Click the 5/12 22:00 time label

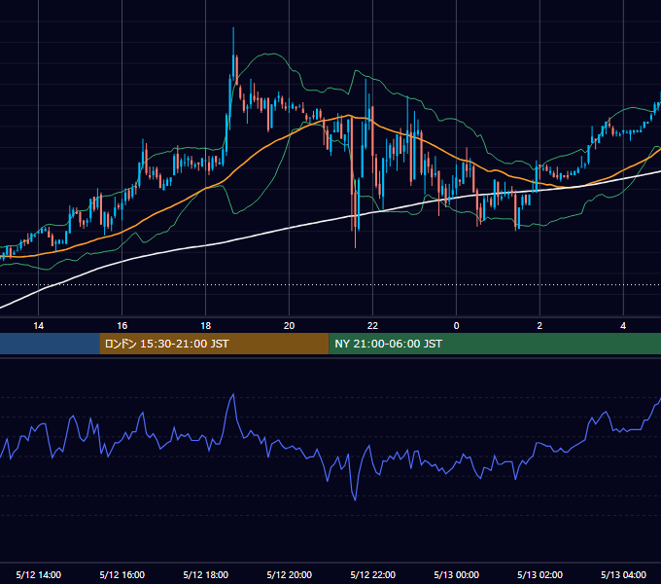click(372, 574)
